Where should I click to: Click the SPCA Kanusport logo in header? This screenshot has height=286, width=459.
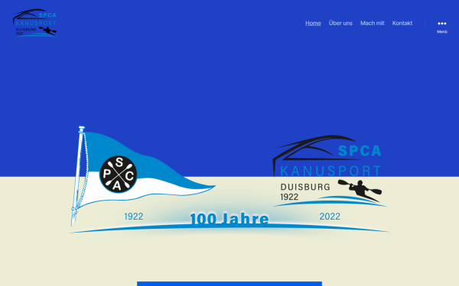34,23
